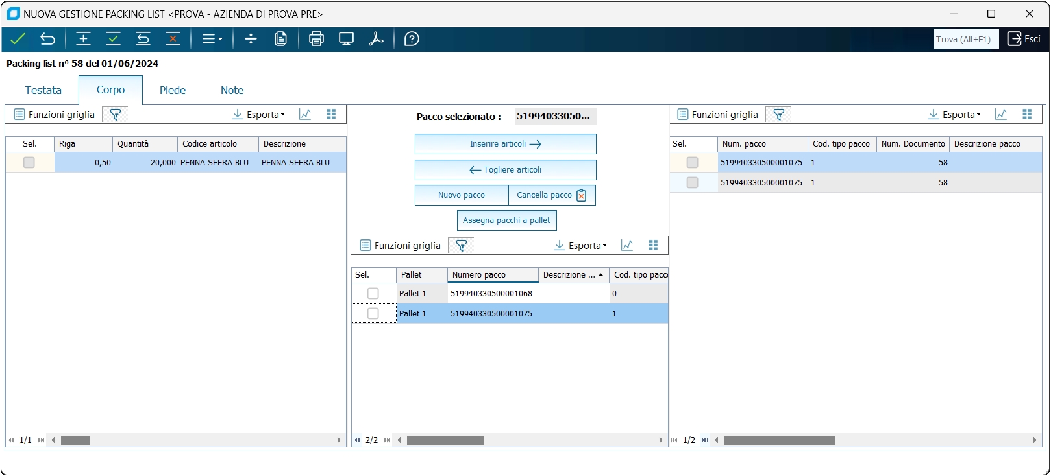Open the Piede tab

(x=173, y=90)
